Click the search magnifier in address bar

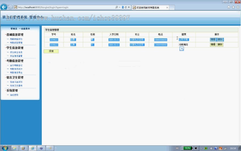pos(117,7)
